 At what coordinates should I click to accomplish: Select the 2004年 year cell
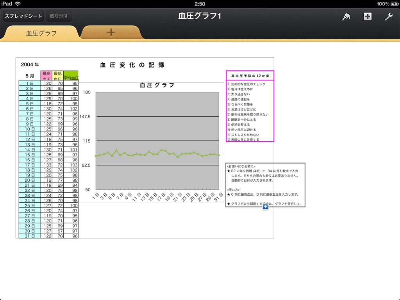click(x=30, y=64)
